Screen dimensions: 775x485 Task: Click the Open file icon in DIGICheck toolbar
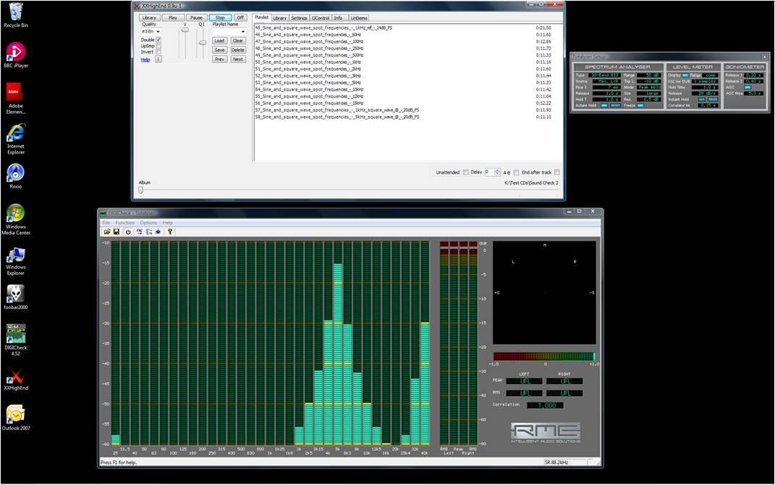[107, 232]
